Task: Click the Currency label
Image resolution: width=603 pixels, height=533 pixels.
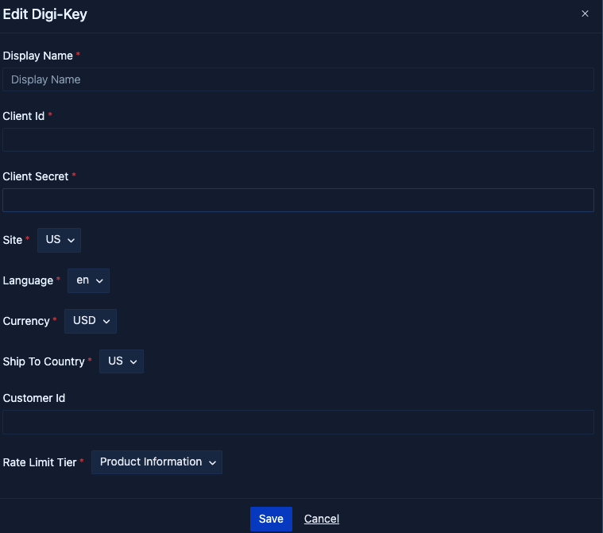Action: 26,321
